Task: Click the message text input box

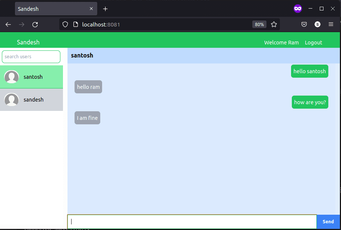Action: [192, 221]
